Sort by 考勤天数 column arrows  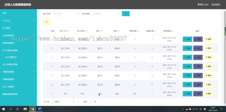(138, 31)
